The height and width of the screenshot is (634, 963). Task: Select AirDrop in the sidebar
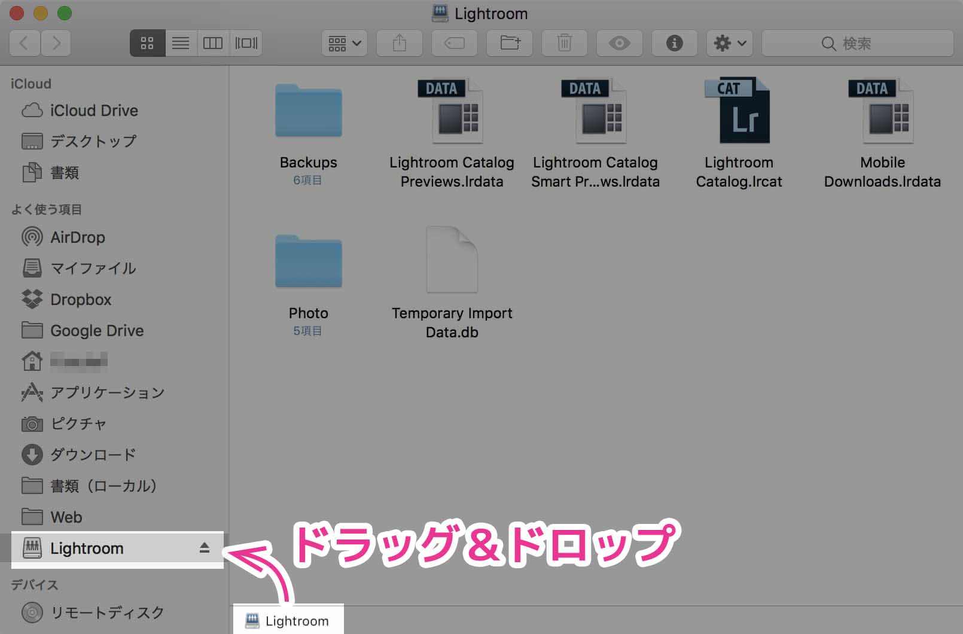pyautogui.click(x=77, y=237)
